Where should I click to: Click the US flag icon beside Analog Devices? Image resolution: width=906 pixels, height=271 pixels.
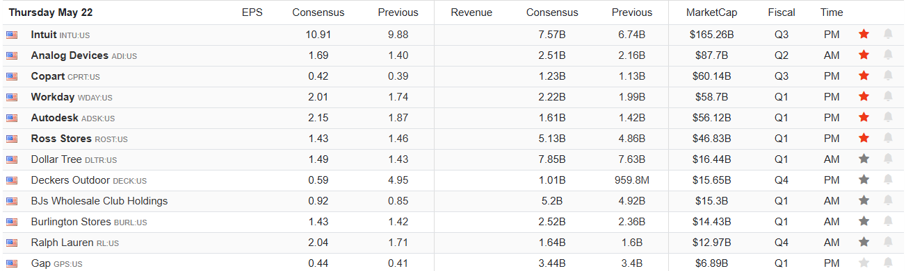coord(12,55)
